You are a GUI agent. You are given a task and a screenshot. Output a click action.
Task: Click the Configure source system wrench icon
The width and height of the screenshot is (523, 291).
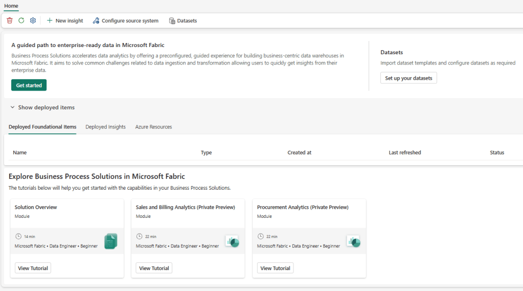pyautogui.click(x=96, y=20)
